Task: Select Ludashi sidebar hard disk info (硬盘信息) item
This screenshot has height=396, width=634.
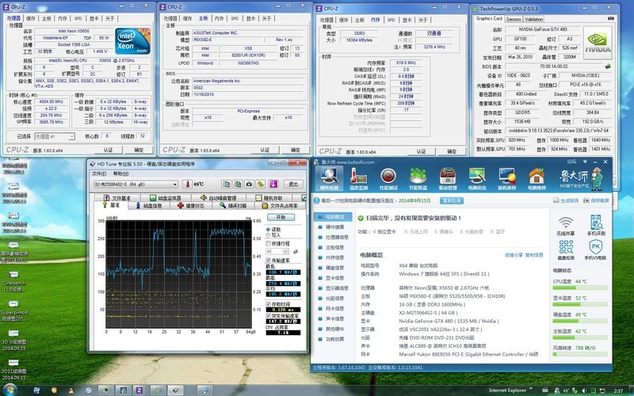Action: click(x=333, y=268)
